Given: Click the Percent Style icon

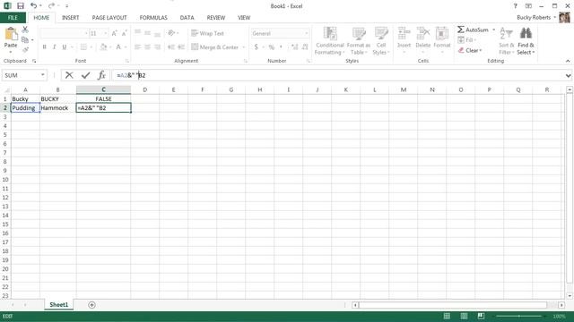Looking at the screenshot, I should (x=271, y=47).
